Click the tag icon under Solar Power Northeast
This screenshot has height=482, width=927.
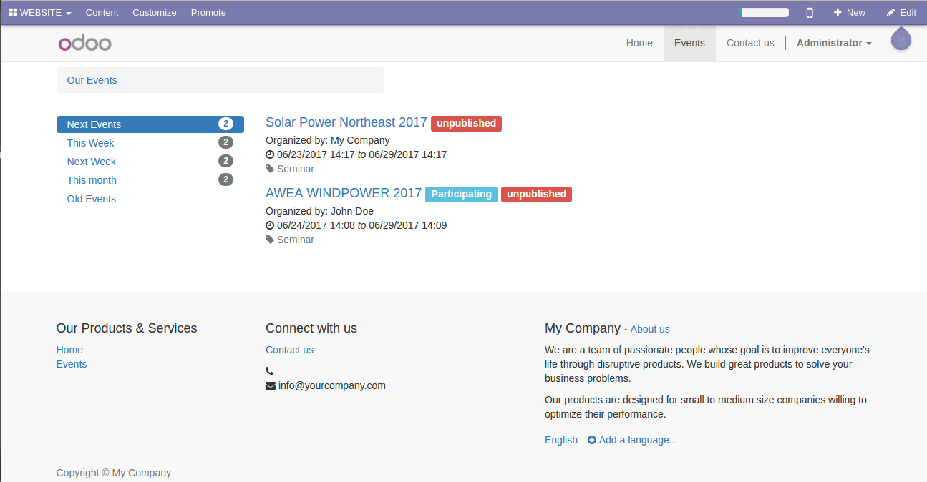pos(270,169)
